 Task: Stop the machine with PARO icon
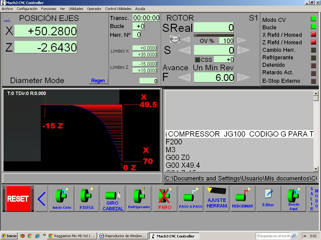[x=165, y=198]
